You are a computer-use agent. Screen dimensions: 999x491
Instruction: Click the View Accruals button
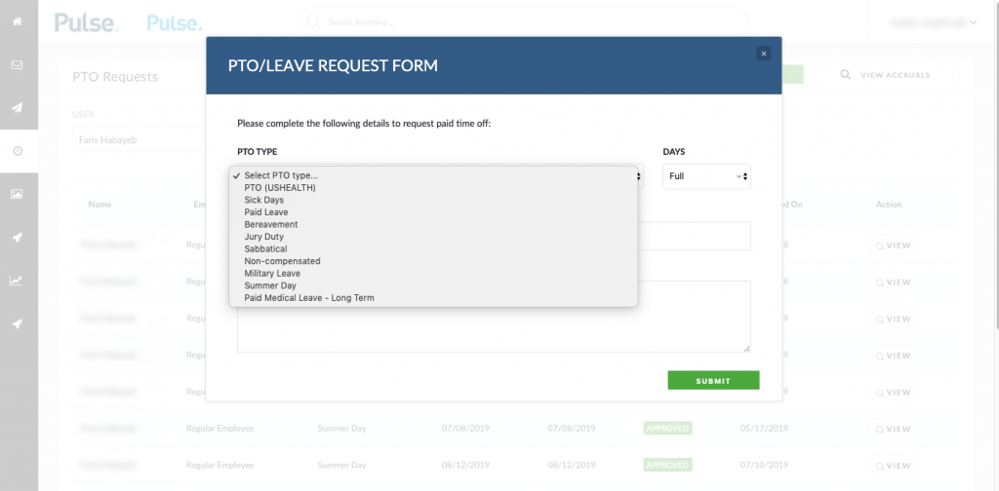[x=886, y=75]
